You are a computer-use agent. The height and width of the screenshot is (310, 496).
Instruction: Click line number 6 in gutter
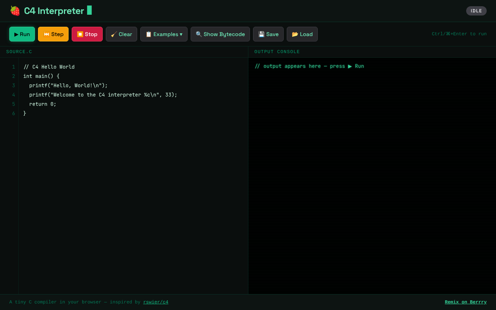tap(14, 114)
